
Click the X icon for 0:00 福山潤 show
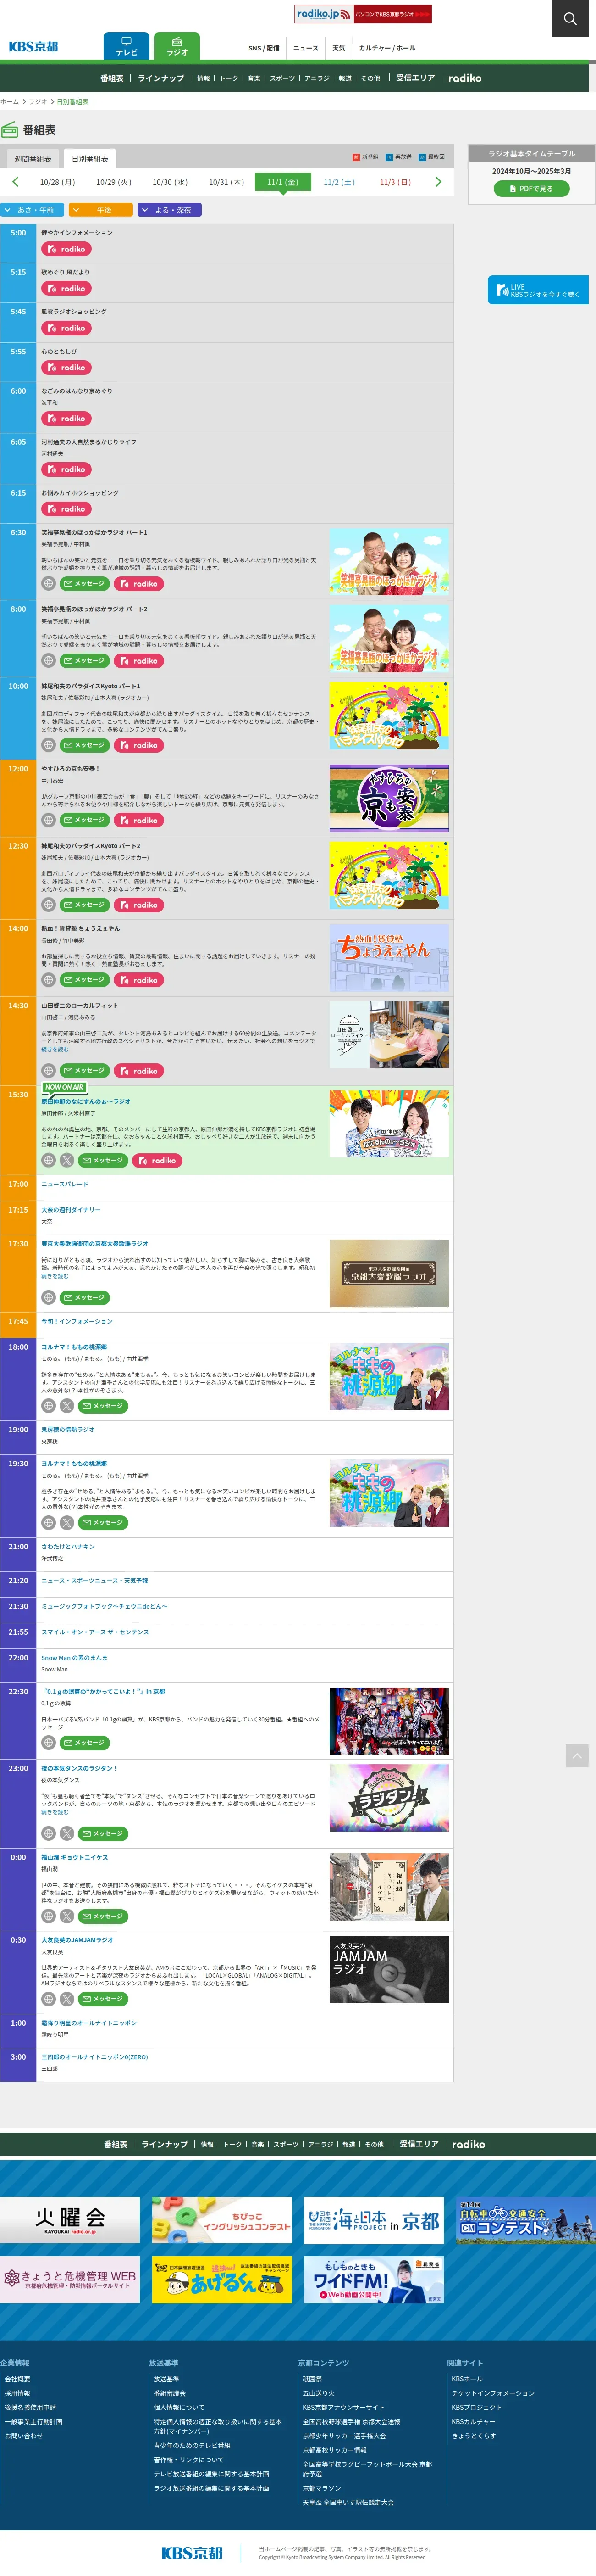(66, 1916)
